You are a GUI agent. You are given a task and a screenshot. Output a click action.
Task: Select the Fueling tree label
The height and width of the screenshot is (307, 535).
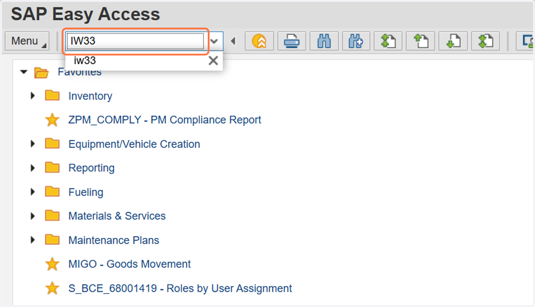(x=86, y=192)
